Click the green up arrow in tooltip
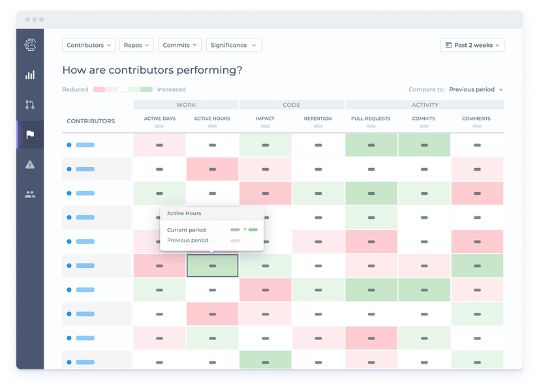 (x=245, y=229)
